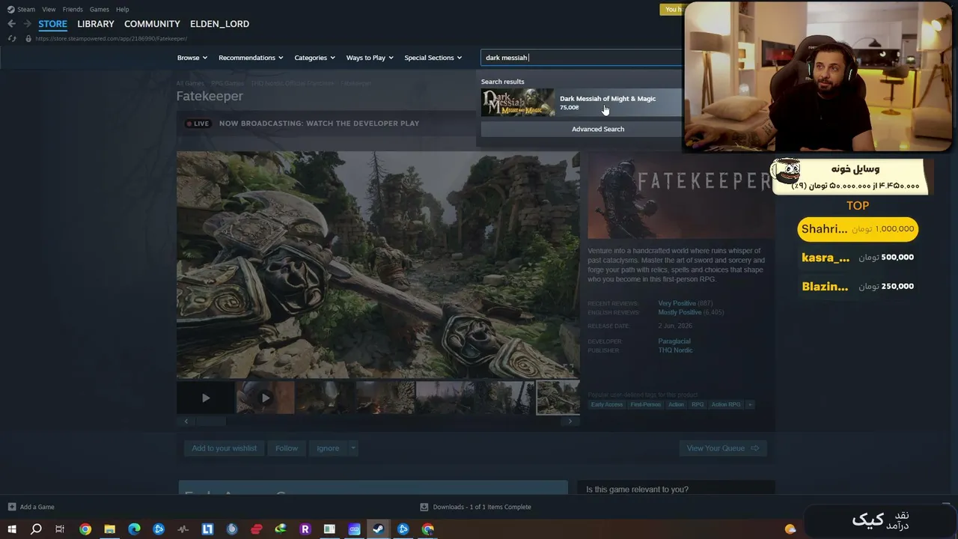Add Fatekeeper to your wishlist
The width and height of the screenshot is (958, 539).
click(224, 448)
